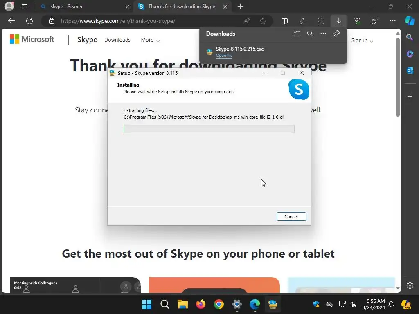Launch Firefox from the taskbar
This screenshot has width=419, height=314.
pos(200,304)
